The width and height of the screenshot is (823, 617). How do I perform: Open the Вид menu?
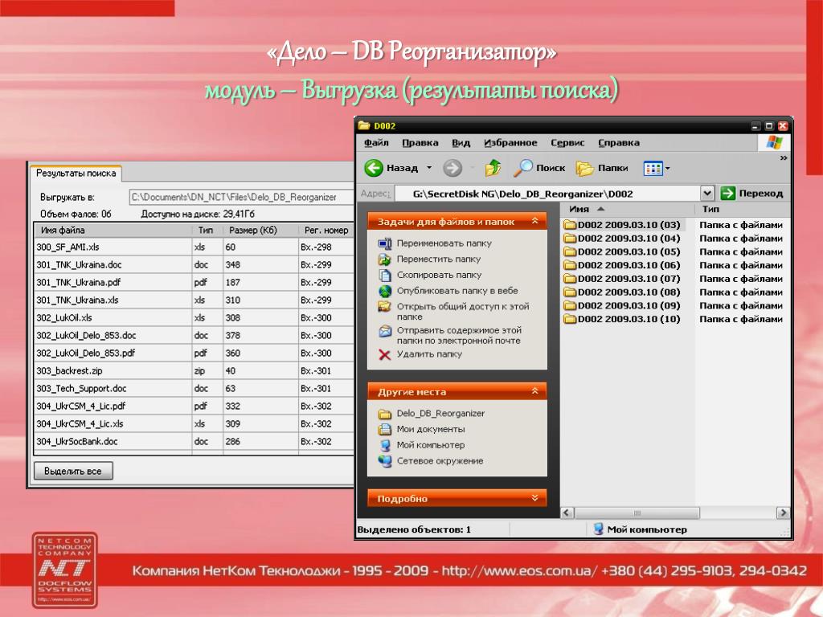(461, 143)
